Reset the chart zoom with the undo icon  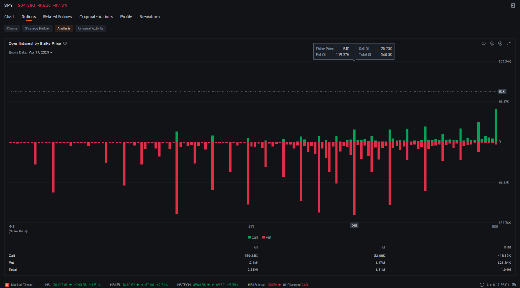point(484,43)
